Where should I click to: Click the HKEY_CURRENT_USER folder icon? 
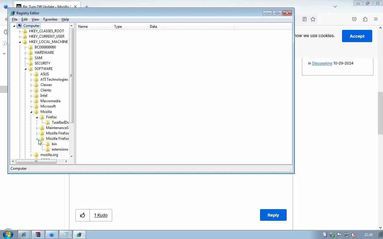[x=25, y=36]
